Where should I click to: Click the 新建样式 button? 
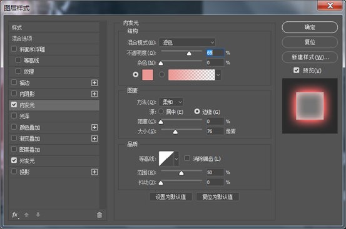(x=310, y=57)
